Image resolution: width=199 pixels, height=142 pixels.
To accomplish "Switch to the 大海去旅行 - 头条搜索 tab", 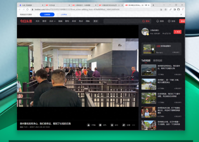I will [84, 5].
